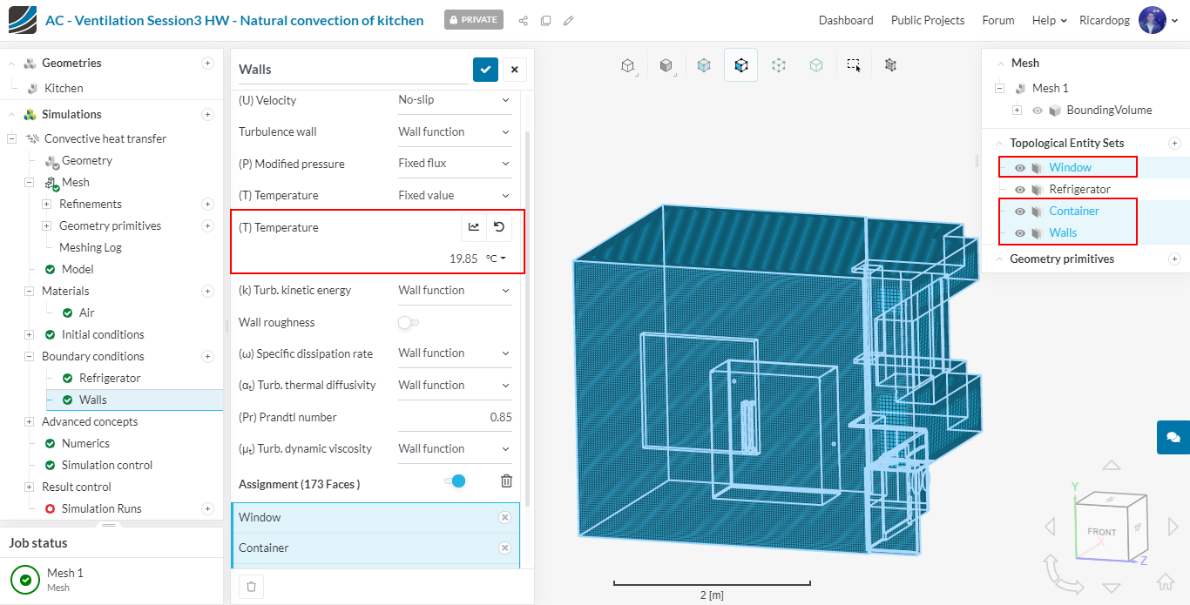The height and width of the screenshot is (605, 1190).
Task: Toggle visibility of the Refrigerator entity set
Action: 1019,189
